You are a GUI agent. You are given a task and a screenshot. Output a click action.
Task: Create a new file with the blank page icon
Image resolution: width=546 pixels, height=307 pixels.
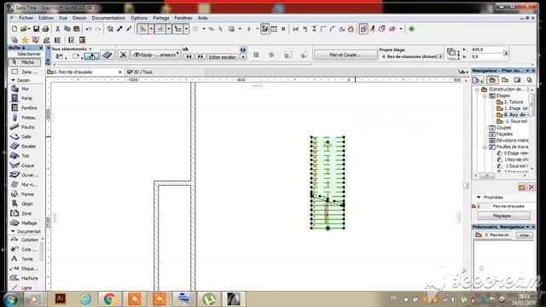tap(15, 29)
